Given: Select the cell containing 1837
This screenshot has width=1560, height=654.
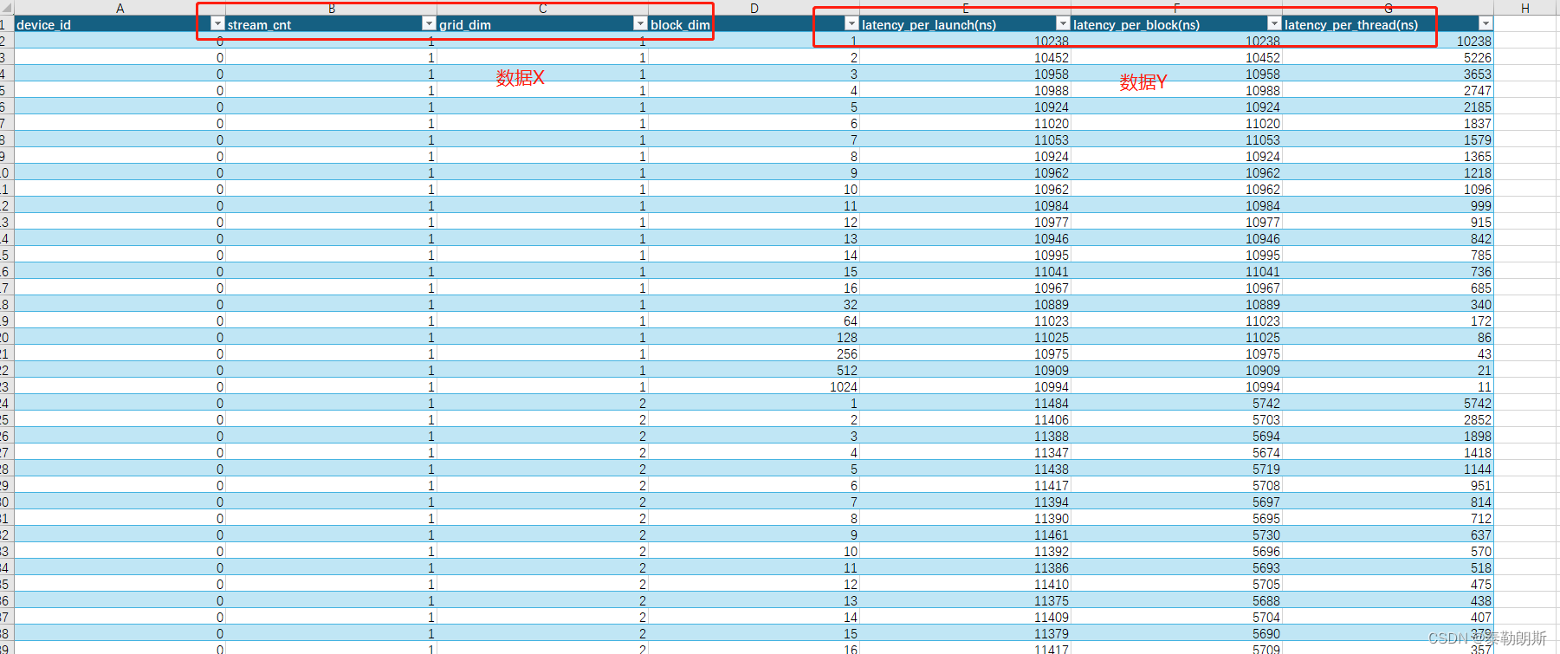Looking at the screenshot, I should [1388, 123].
